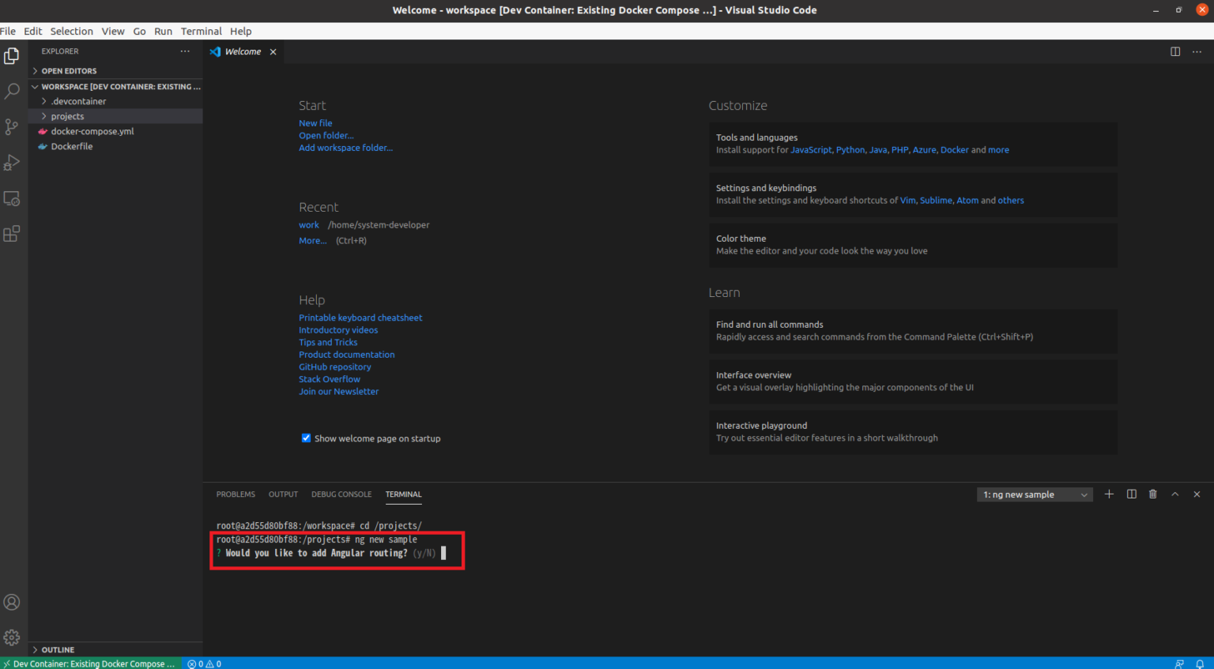Open the terminal selector dropdown
Screen dimensions: 1214x669
1035,494
